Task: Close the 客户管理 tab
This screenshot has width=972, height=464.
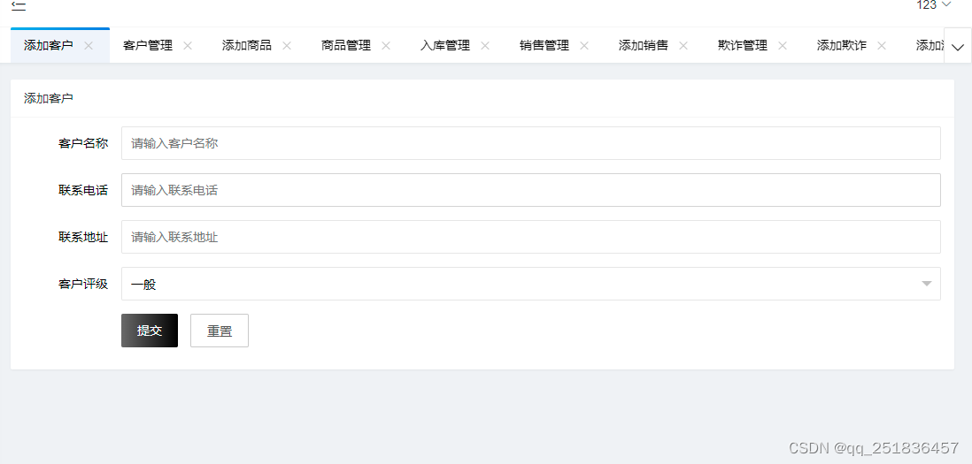Action: point(188,45)
